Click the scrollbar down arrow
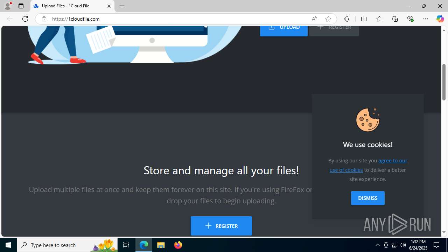Viewport: 448px width, 252px height. pyautogui.click(x=444, y=232)
